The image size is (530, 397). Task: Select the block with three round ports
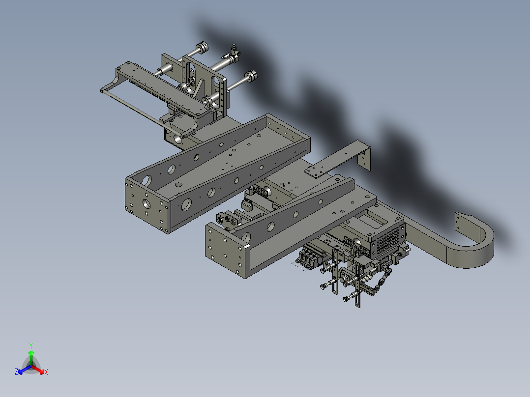coord(229,219)
